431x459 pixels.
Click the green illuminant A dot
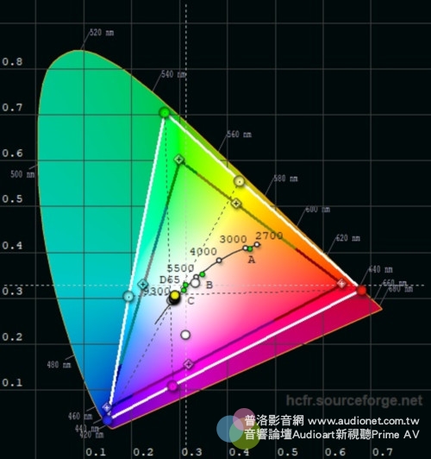tap(250, 248)
